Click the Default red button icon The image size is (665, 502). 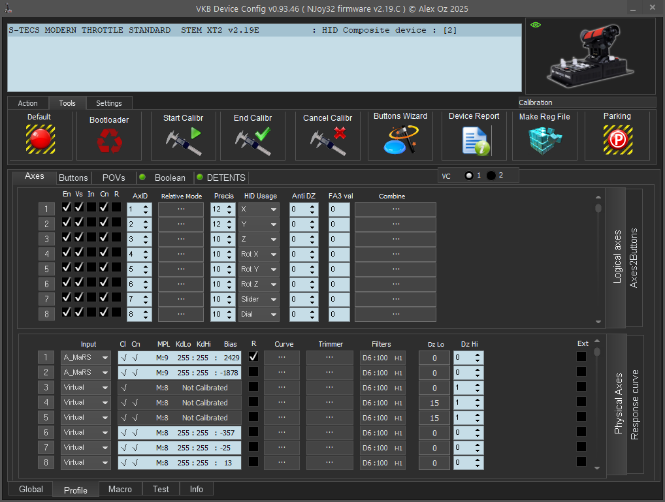(x=41, y=139)
